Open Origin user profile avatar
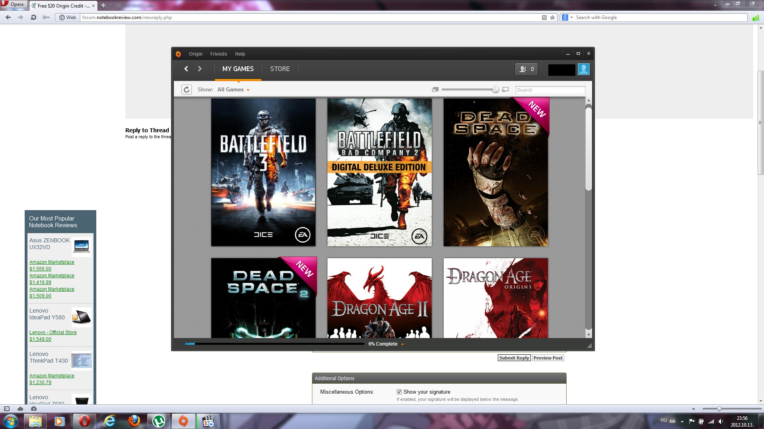This screenshot has width=764, height=429. click(x=584, y=69)
